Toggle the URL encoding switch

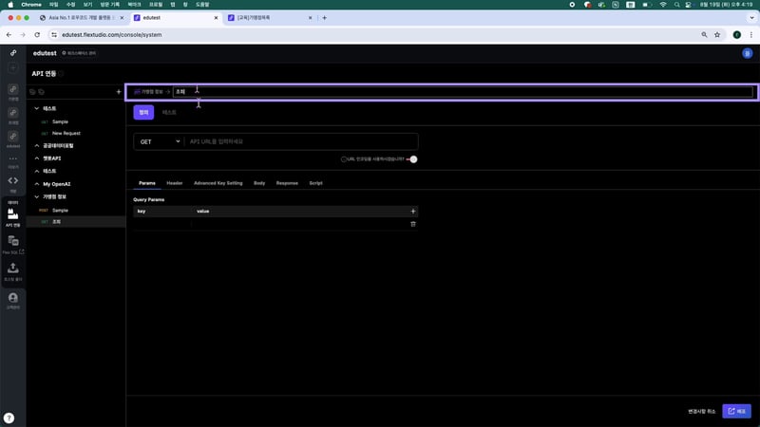pos(411,159)
